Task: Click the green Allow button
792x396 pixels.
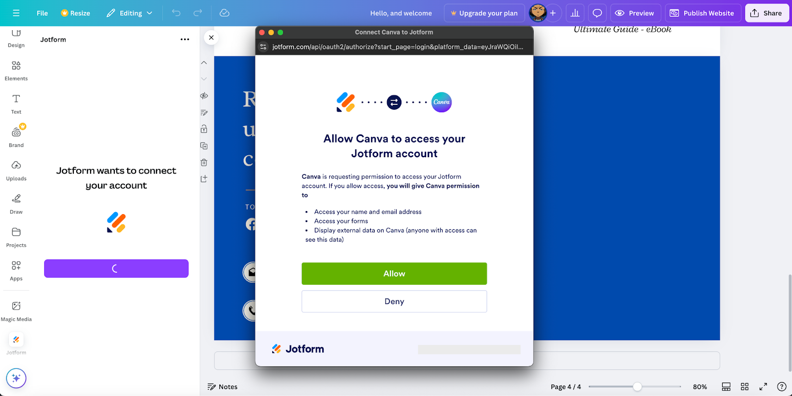Action: tap(394, 273)
